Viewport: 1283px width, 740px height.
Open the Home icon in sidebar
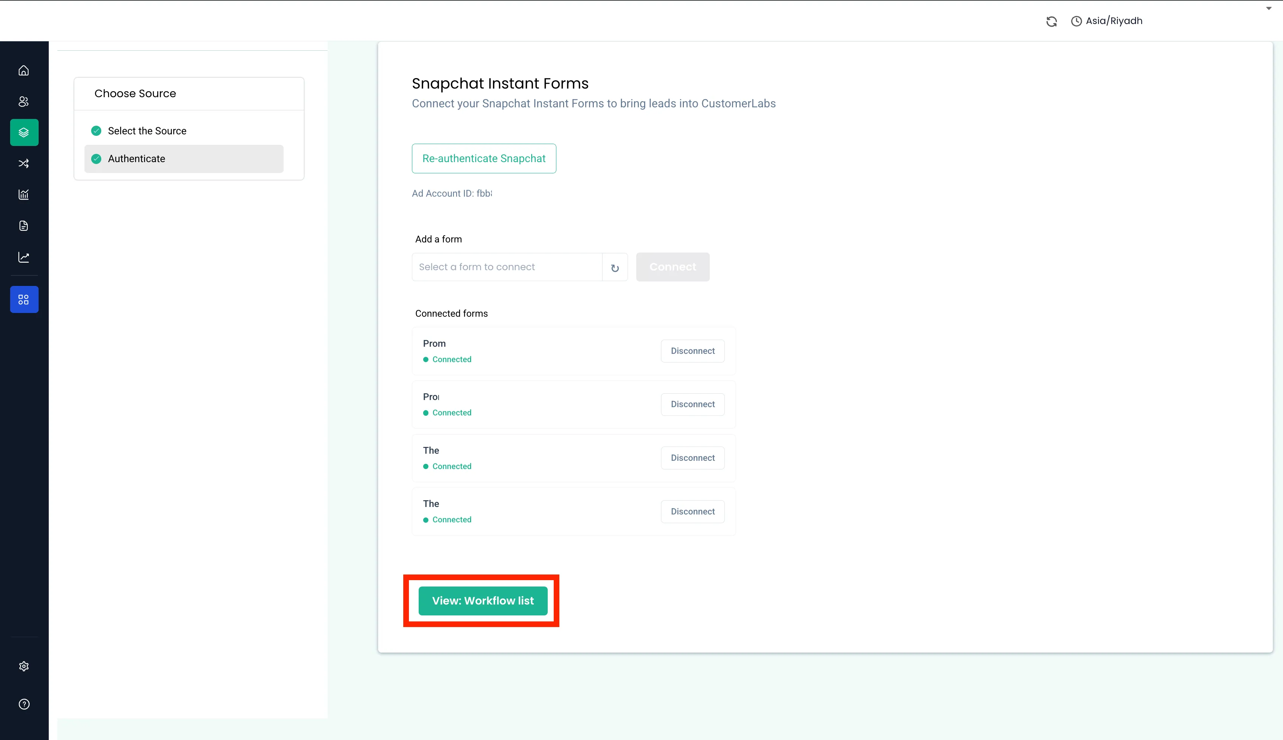point(24,71)
